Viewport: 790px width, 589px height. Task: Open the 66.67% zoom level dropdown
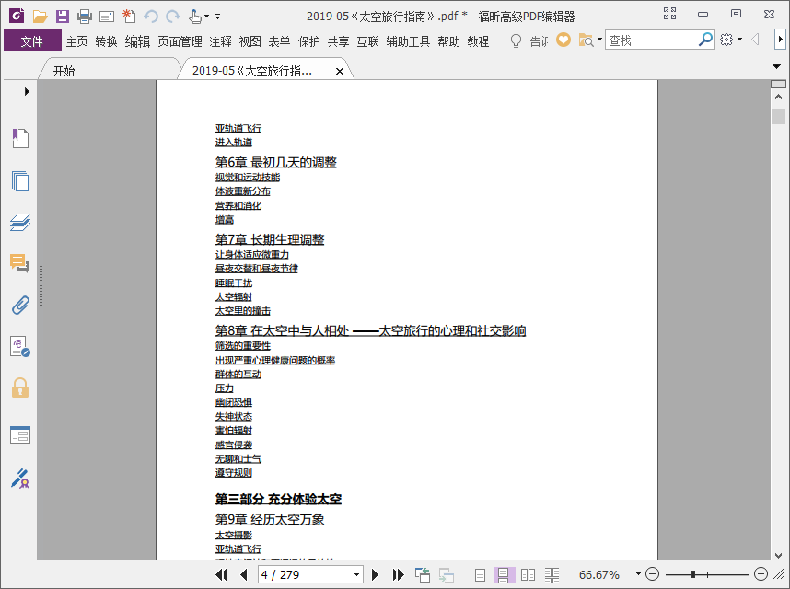pyautogui.click(x=638, y=574)
